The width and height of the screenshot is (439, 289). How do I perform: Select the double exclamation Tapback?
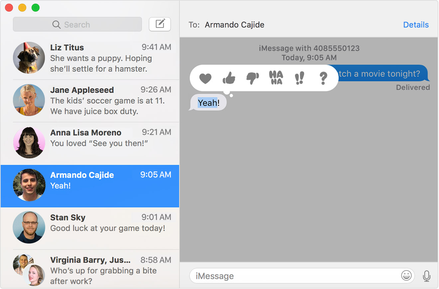tap(299, 78)
